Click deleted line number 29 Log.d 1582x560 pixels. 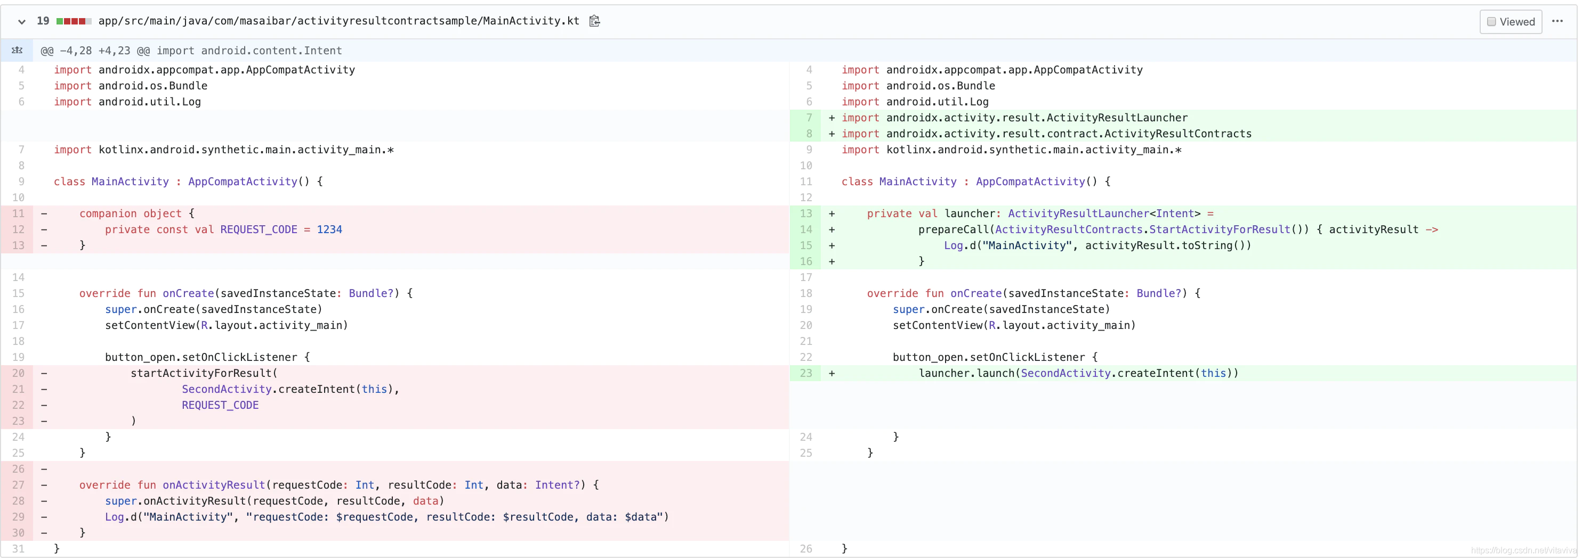pyautogui.click(x=19, y=516)
